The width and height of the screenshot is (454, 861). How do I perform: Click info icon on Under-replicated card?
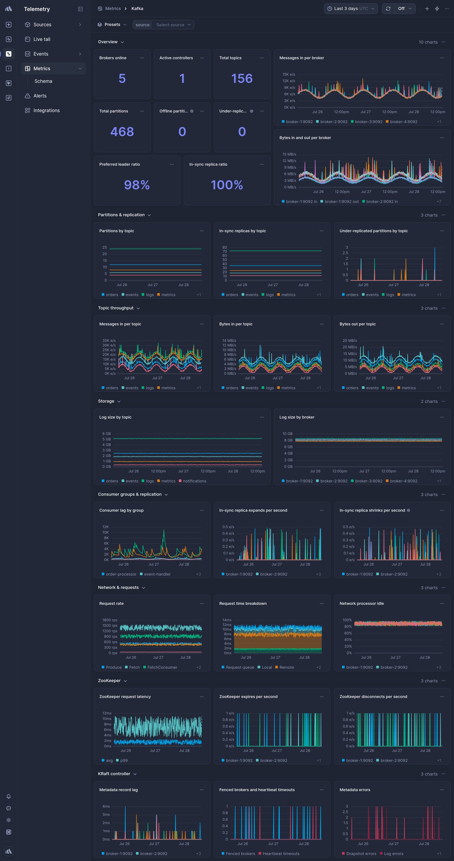[x=251, y=111]
